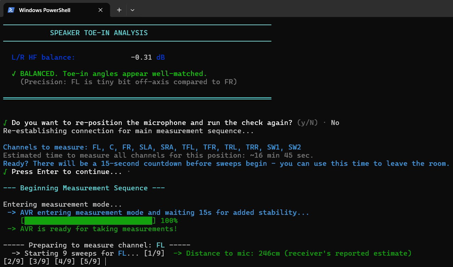Click the green 100% progress bar
Image resolution: width=453 pixels, height=267 pixels.
point(88,220)
